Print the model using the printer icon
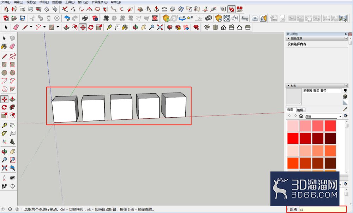This screenshot has width=353, height=213. 85,18
